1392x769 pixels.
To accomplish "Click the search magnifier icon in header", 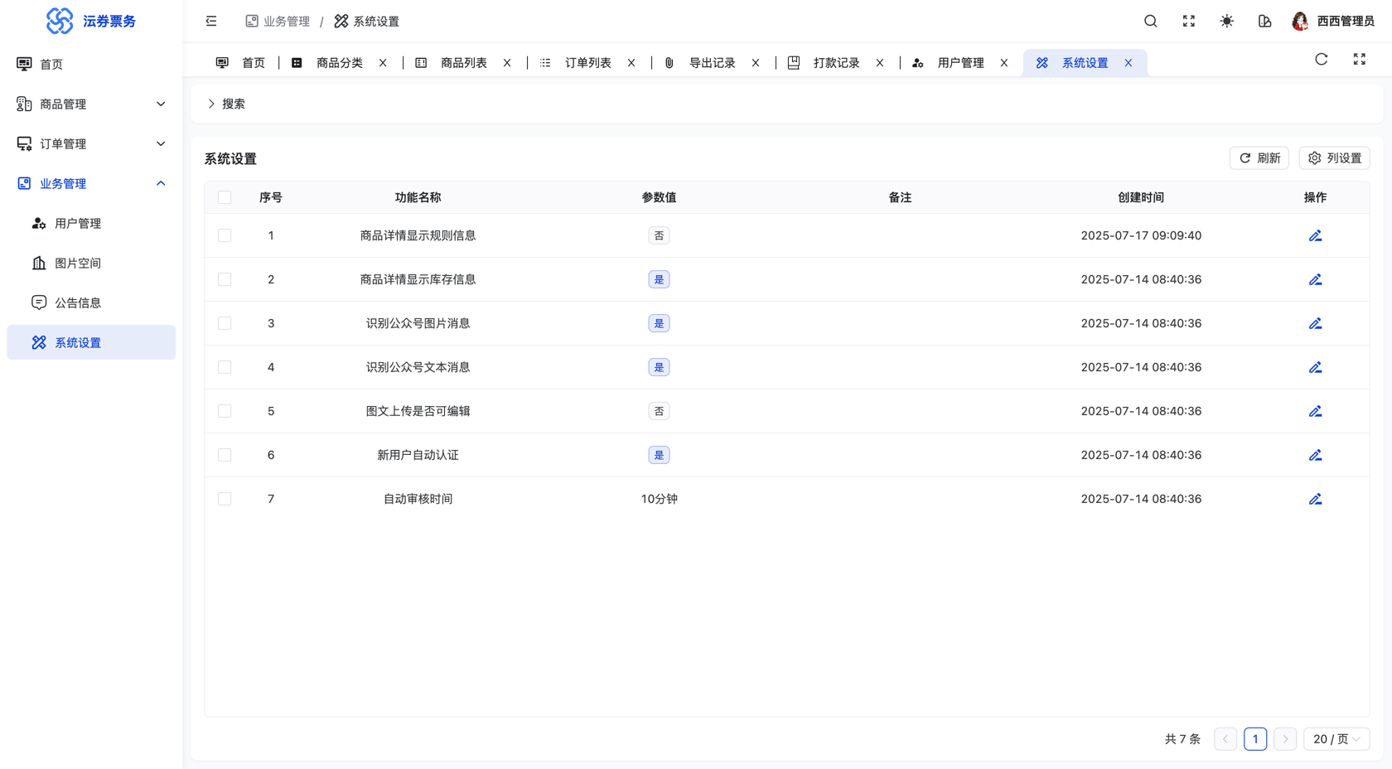I will (x=1150, y=22).
